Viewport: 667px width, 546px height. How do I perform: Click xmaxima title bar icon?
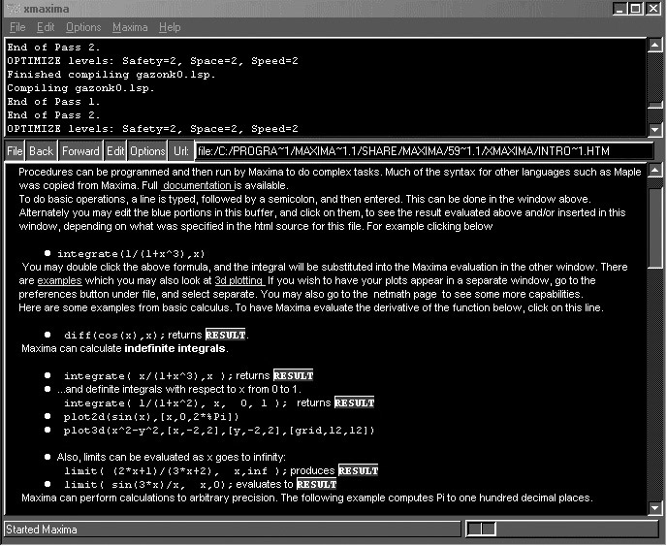[13, 9]
